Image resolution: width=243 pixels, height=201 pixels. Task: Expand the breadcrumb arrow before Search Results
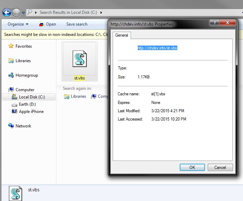(36, 12)
